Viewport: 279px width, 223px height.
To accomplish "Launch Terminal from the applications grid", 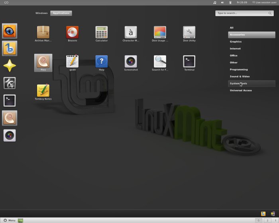I will [189, 63].
